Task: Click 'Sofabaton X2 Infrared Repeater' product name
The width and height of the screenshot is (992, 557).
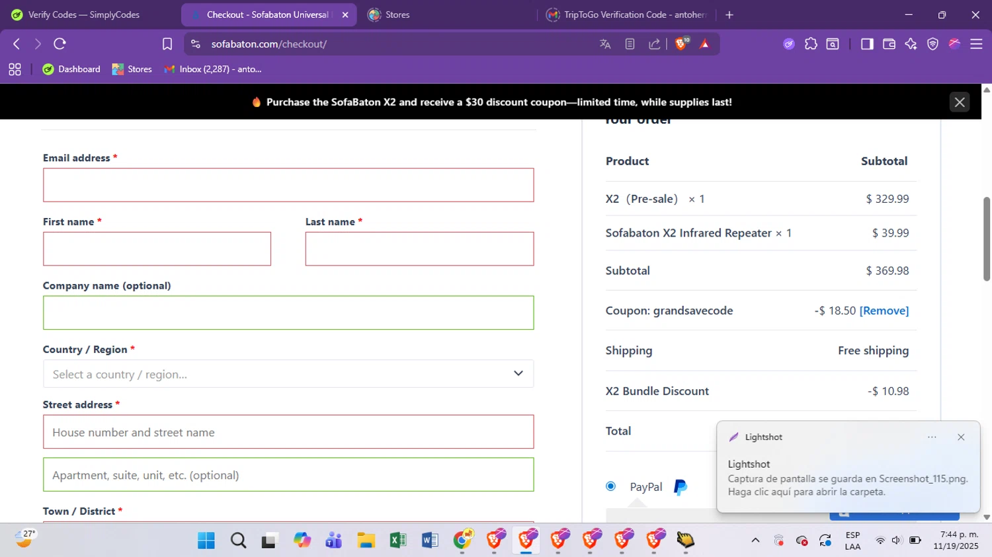Action: click(688, 233)
